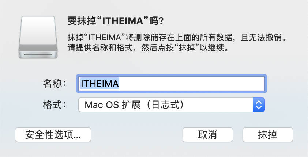The height and width of the screenshot is (157, 308).
Task: Click the word ITHEIMA in the dialog title
Action: coord(123,21)
